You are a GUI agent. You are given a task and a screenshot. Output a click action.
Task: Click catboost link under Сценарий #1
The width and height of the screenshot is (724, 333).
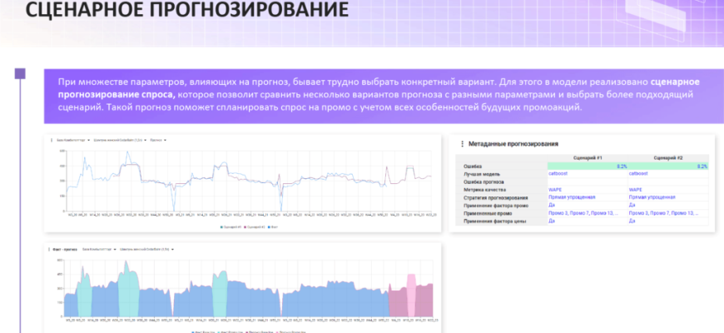[x=557, y=174]
